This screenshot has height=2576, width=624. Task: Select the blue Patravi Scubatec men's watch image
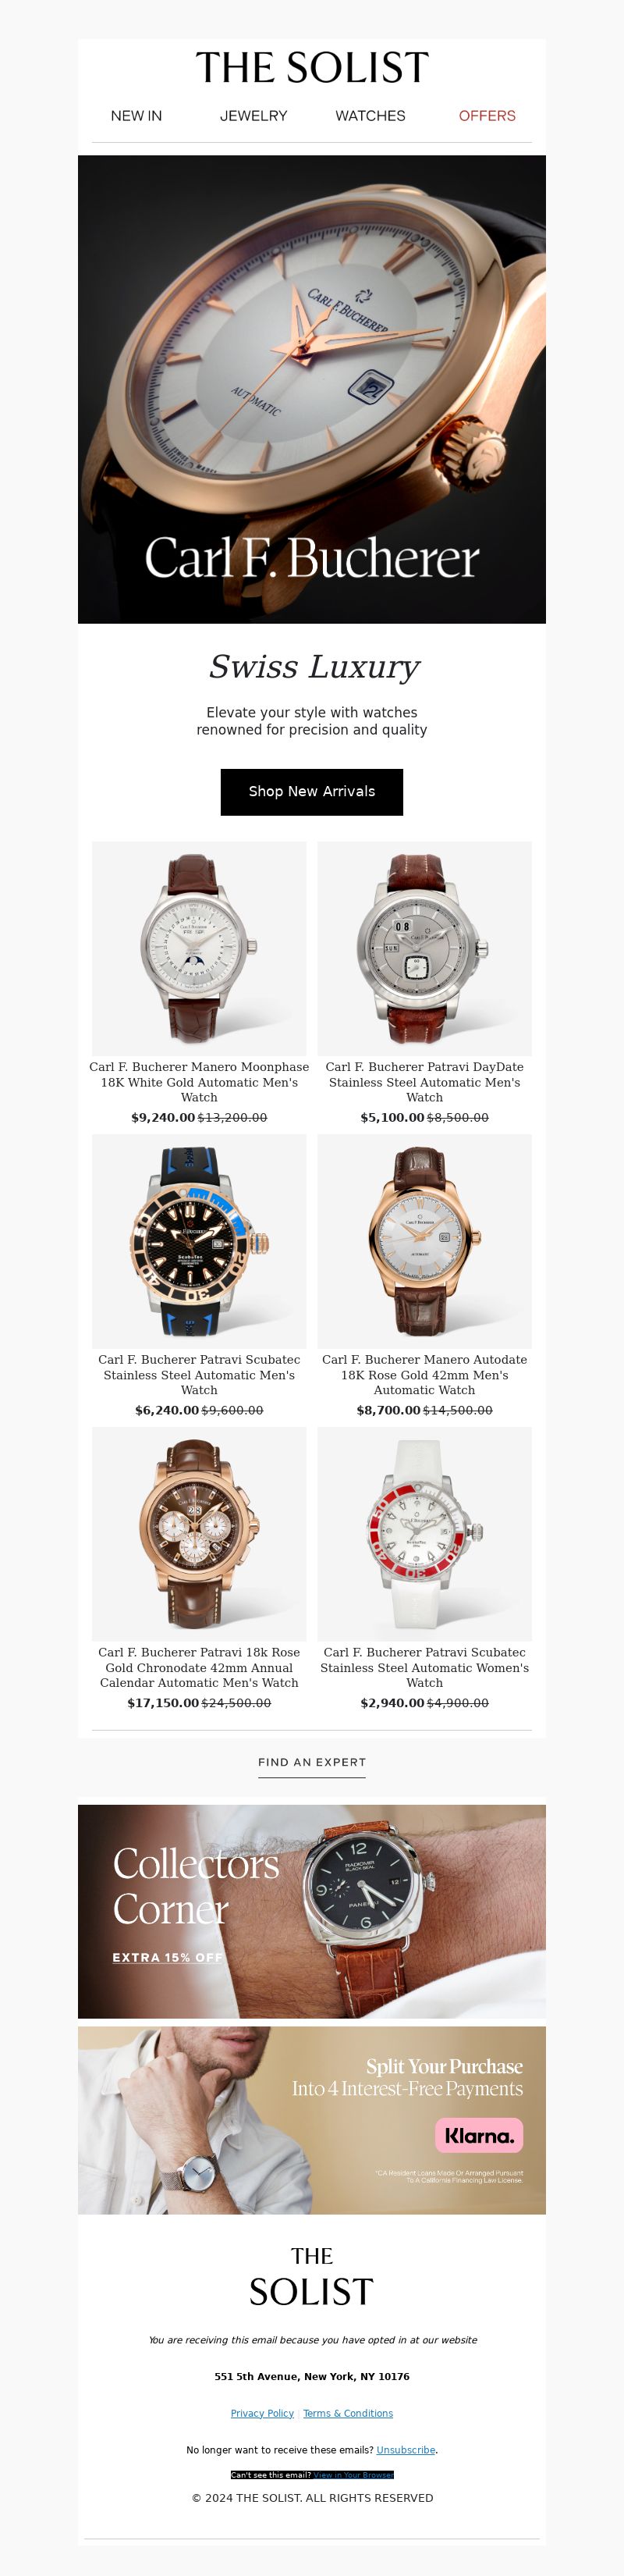(x=199, y=1240)
